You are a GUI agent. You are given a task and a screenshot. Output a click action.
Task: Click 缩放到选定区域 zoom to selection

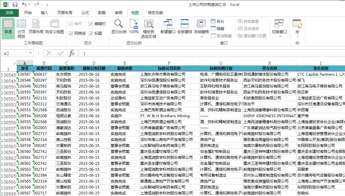click(149, 28)
